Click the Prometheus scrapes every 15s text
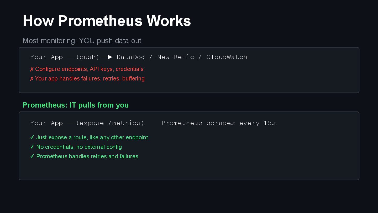Image resolution: width=378 pixels, height=213 pixels. point(218,123)
